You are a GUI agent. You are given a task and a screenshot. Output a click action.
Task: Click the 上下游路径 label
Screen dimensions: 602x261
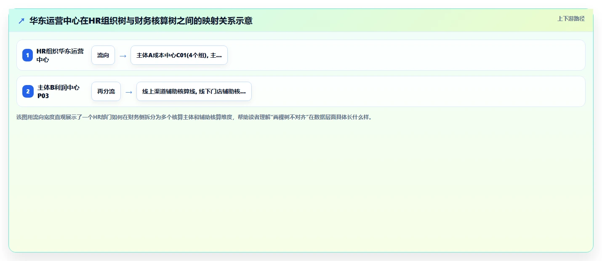pyautogui.click(x=571, y=19)
